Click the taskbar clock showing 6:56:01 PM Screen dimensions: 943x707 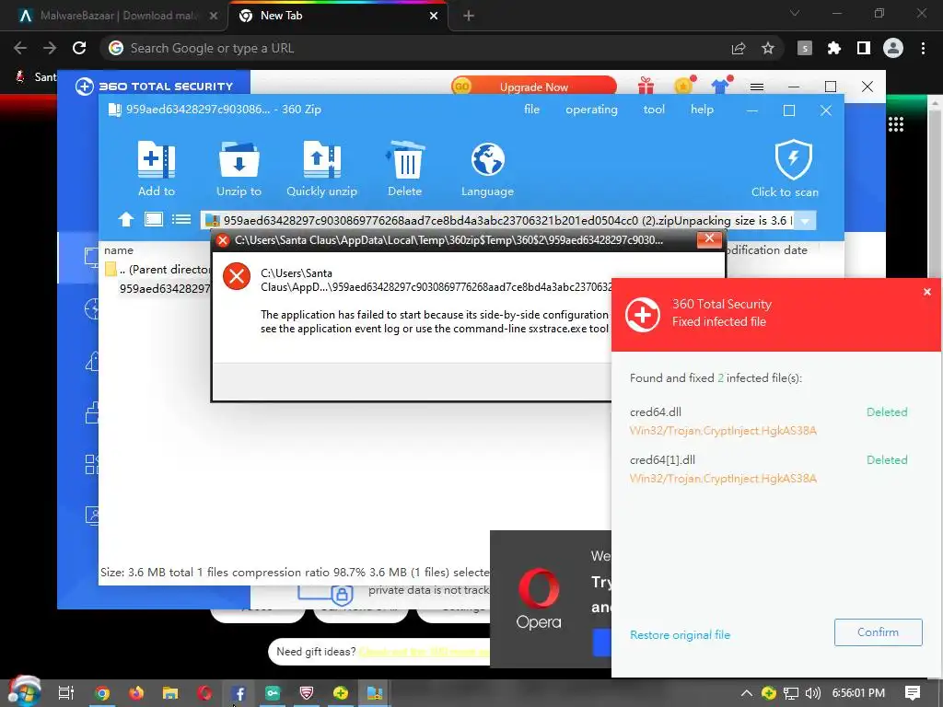pyautogui.click(x=858, y=693)
